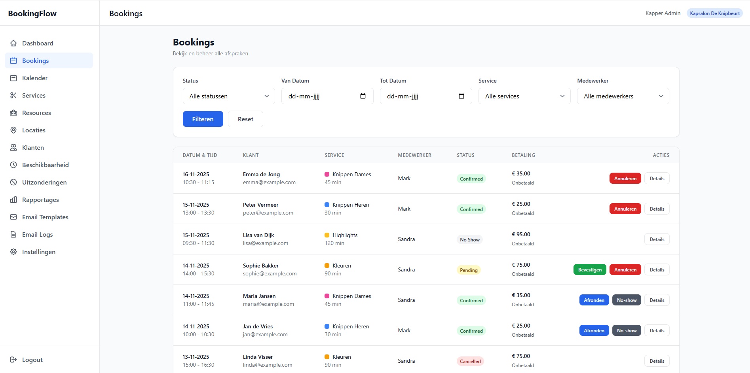Open Instellingen via the gear icon

(x=13, y=252)
